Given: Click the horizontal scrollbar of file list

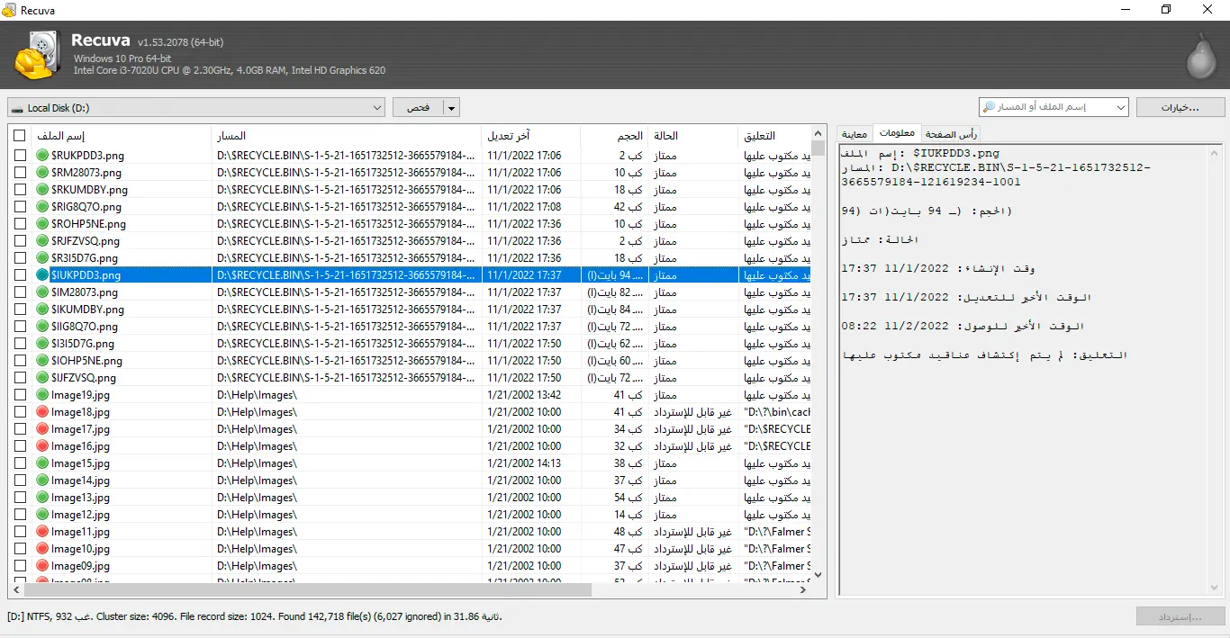Looking at the screenshot, I should pos(308,590).
